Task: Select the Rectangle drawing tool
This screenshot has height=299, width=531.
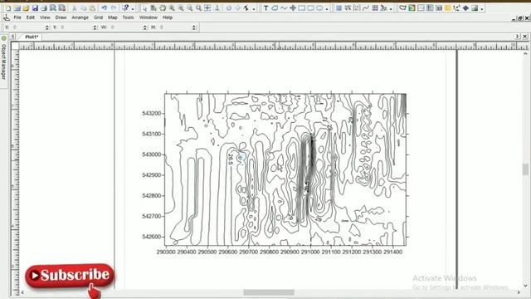Action: 302,7
